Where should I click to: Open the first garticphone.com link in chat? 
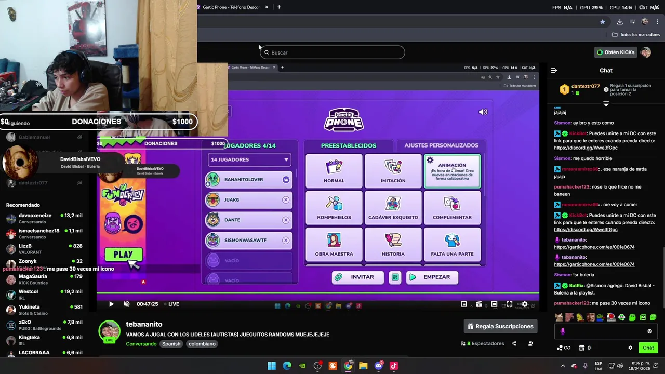(x=594, y=247)
